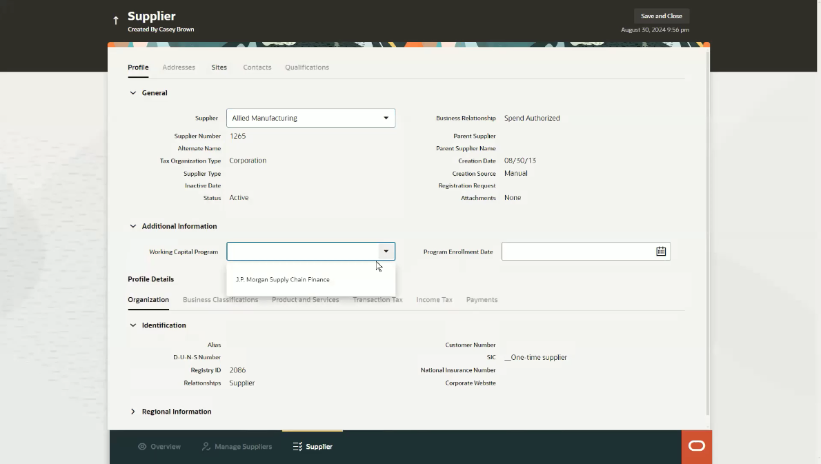
Task: Toggle the Working Capital Program dropdown arrow
Action: pos(386,252)
